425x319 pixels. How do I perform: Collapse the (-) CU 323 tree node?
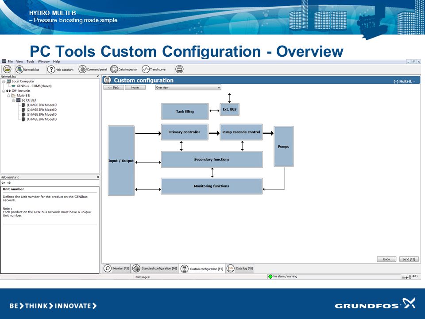[13, 101]
